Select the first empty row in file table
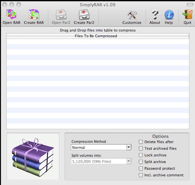The height and width of the screenshot is (185, 195). pyautogui.click(x=98, y=41)
